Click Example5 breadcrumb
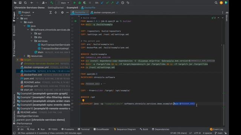Image resolution: width=241 pixels, height=135 pixels. click(72, 7)
